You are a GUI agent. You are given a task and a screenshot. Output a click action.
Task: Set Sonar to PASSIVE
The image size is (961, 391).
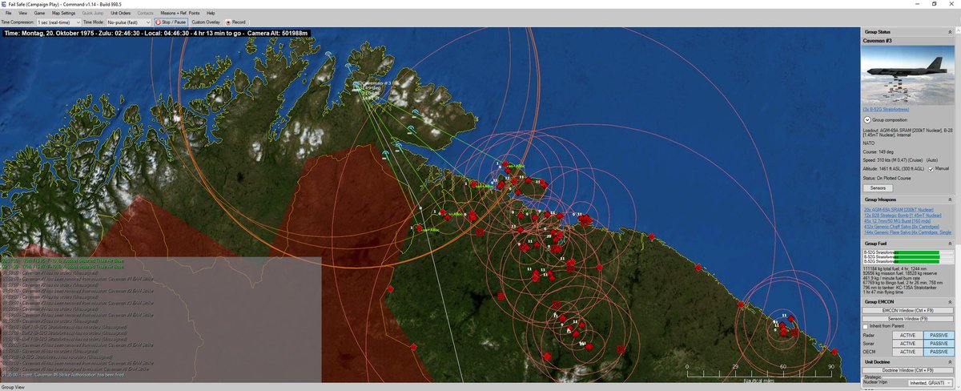938,344
